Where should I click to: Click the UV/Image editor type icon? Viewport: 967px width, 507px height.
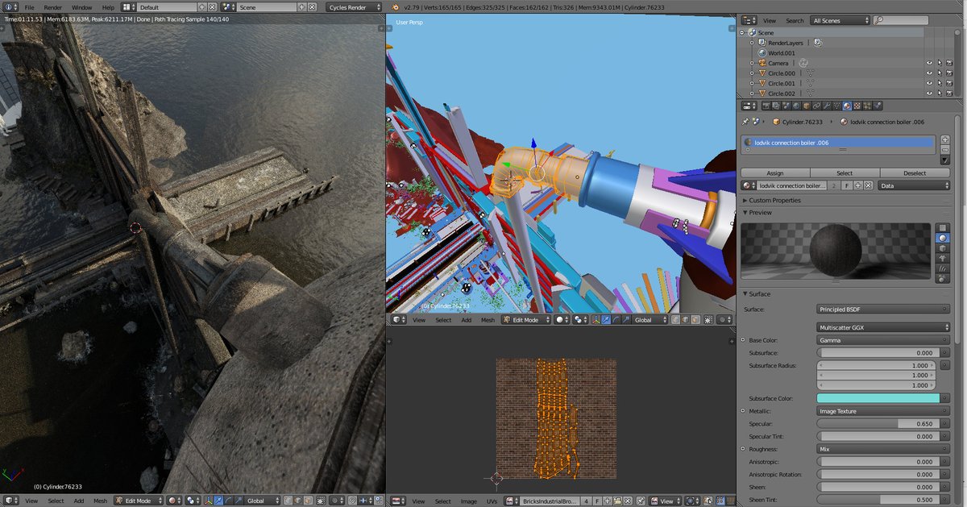click(x=397, y=501)
